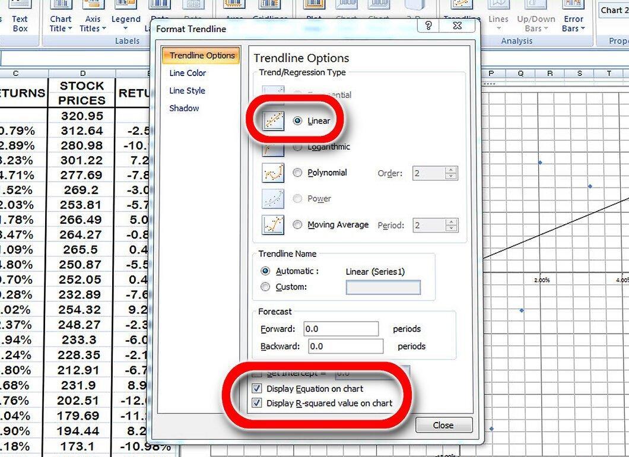Switch to the Line Color section

click(188, 73)
